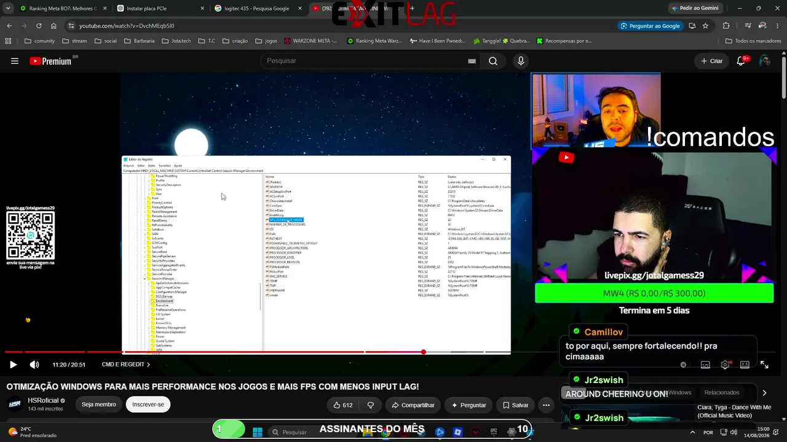Click the Perguntar ao Google button

pos(651,26)
